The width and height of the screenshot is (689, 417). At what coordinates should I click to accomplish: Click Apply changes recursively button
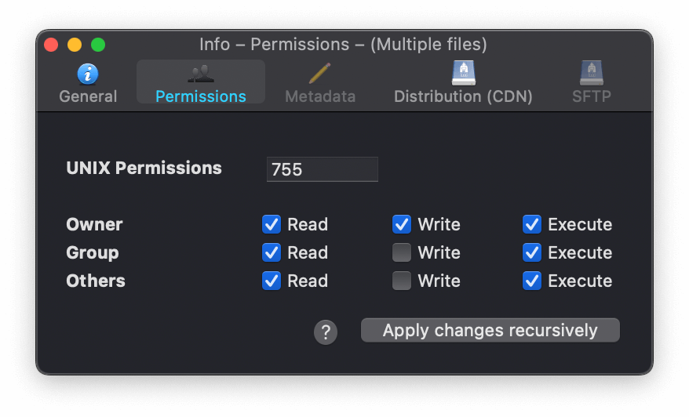490,331
